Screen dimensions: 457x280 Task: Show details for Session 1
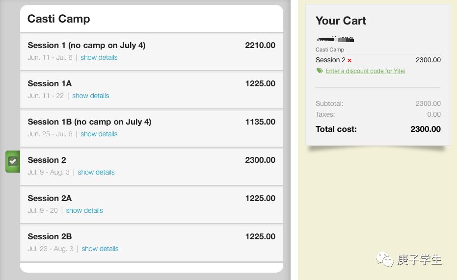coord(99,57)
